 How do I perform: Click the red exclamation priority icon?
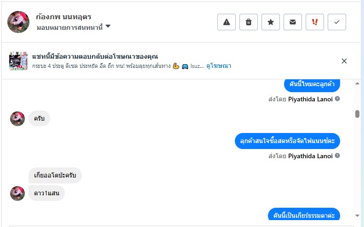coord(315,22)
